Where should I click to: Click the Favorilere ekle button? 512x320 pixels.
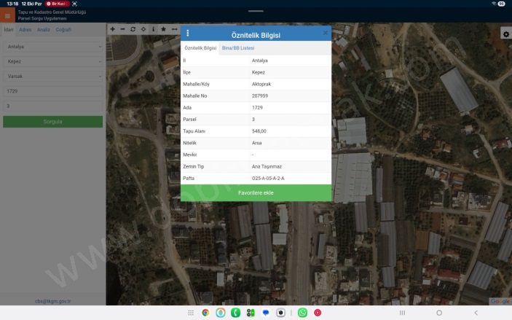256,192
